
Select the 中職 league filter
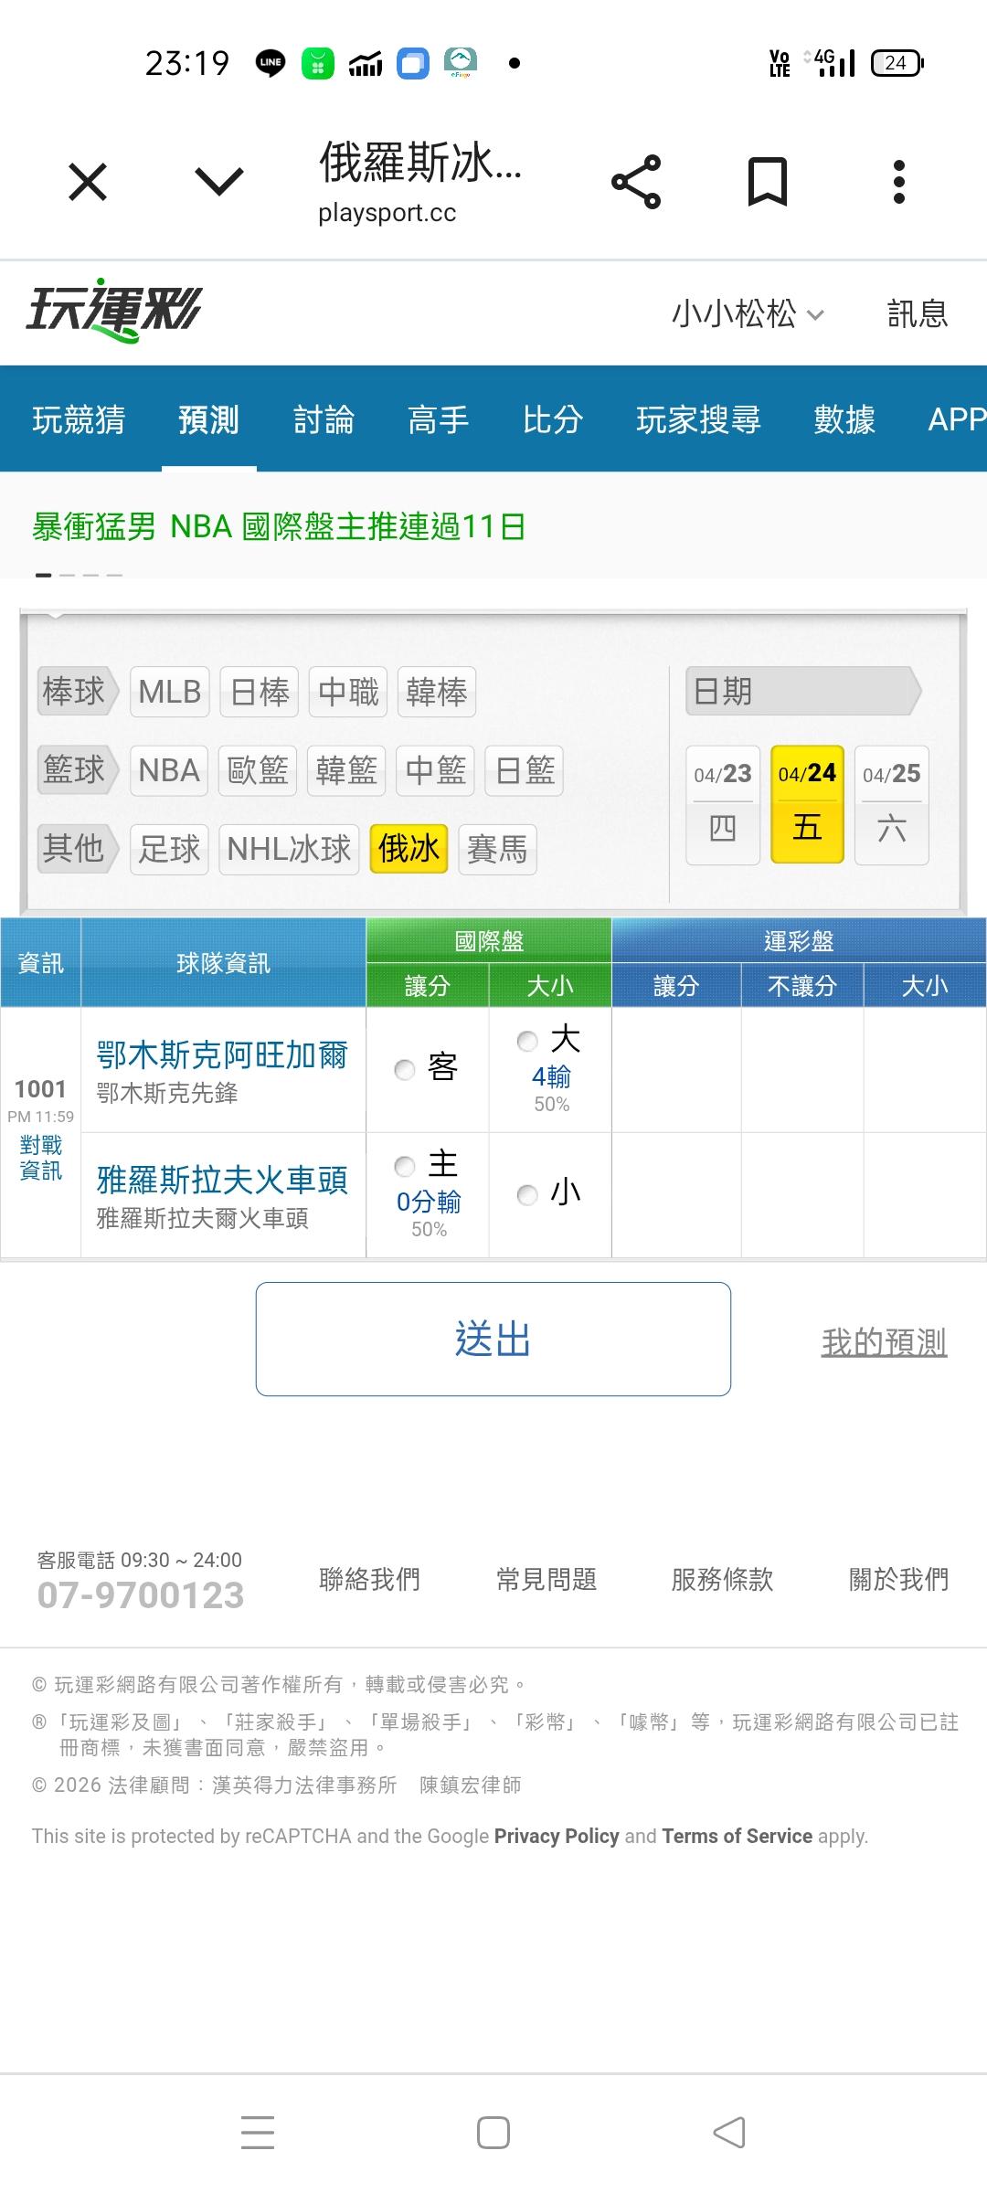tap(348, 692)
